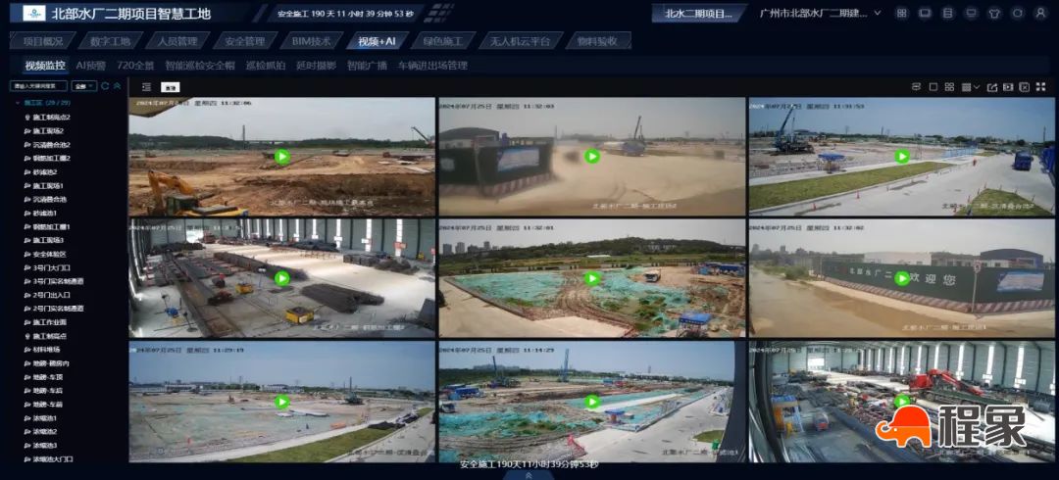Select the 视频监控 sub-tab
This screenshot has width=1059, height=480.
point(45,66)
